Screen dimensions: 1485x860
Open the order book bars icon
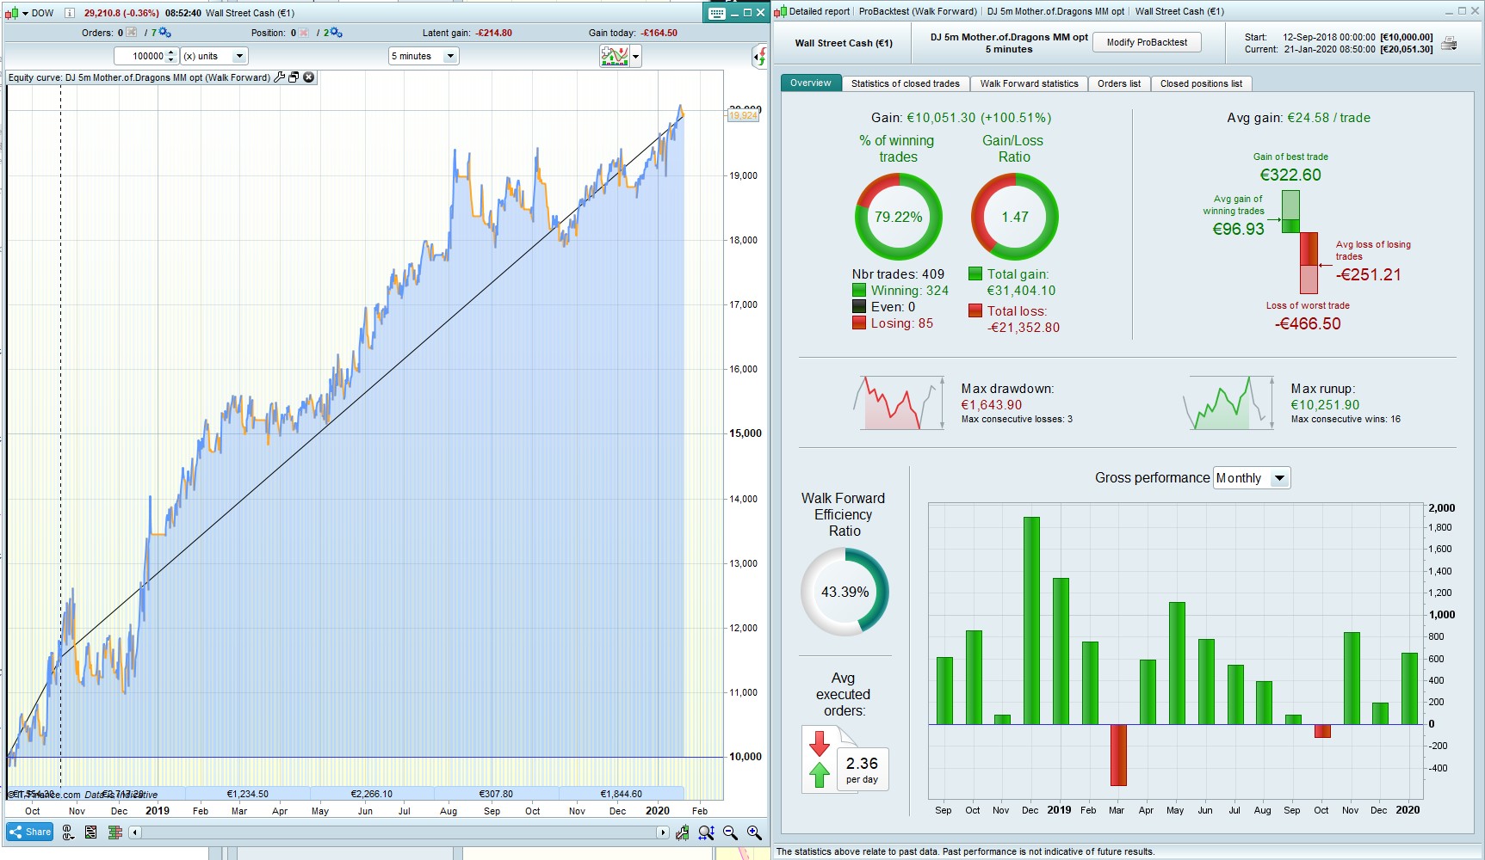pos(115,832)
